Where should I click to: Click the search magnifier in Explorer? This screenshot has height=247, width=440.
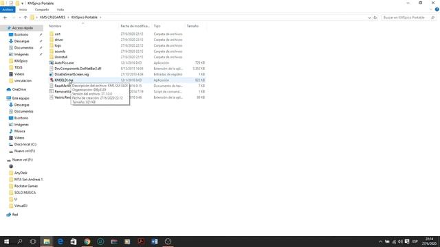click(432, 17)
